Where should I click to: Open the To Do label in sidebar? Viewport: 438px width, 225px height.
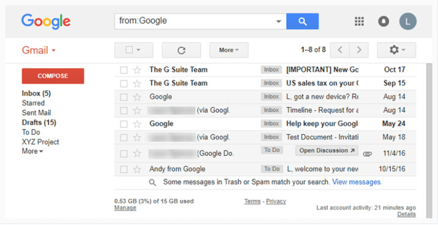31,132
